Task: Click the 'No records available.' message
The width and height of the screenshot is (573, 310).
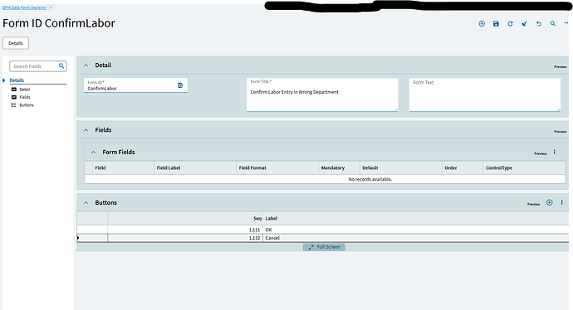Action: point(370,179)
